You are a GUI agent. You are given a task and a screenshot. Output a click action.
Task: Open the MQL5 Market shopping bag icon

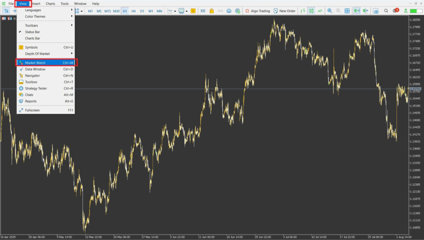(x=212, y=11)
